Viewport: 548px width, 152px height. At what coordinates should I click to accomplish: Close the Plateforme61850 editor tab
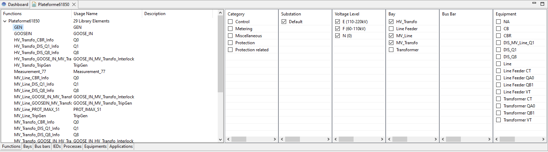click(x=74, y=5)
